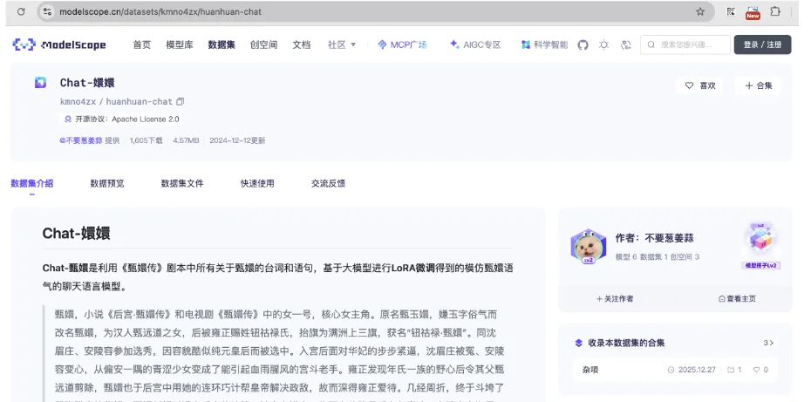This screenshot has height=402, width=811.
Task: Click the 模型搭子Lv2 badge icon
Action: [760, 242]
